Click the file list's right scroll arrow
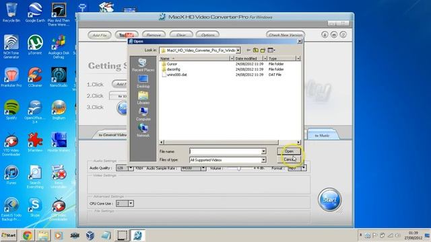 [x=299, y=142]
